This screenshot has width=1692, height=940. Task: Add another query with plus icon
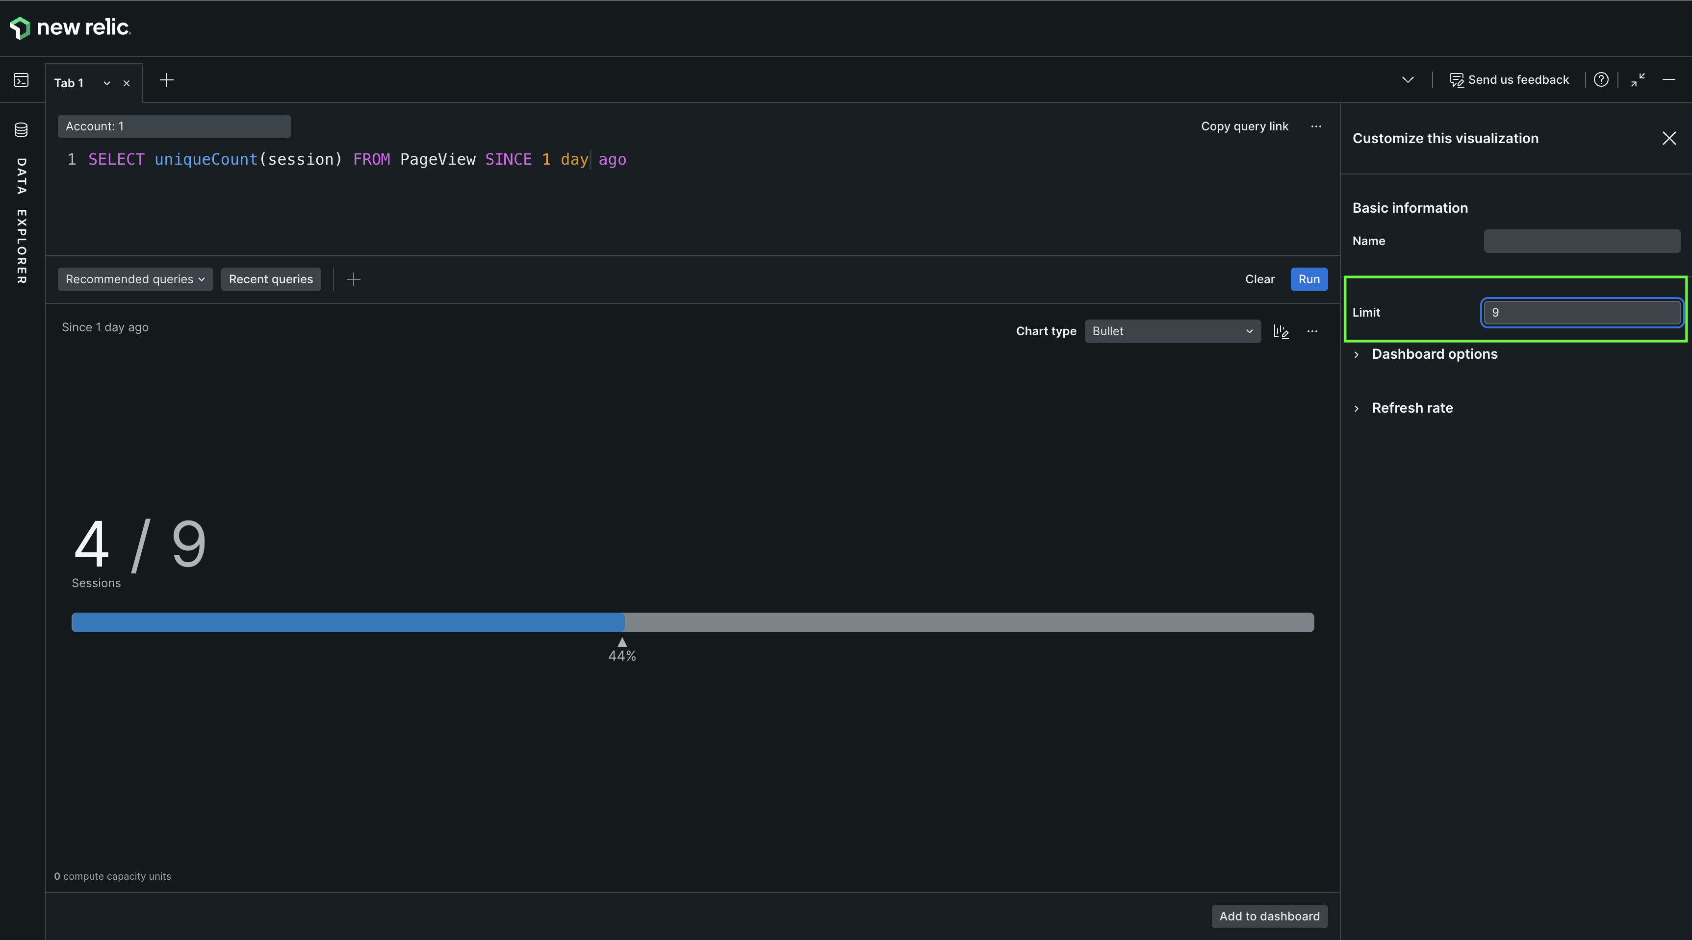[354, 280]
